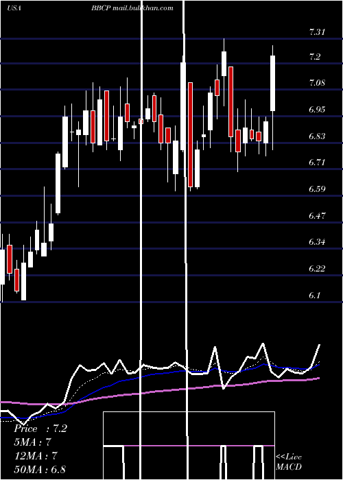Click the 'USA' label at top left

pos(14,8)
